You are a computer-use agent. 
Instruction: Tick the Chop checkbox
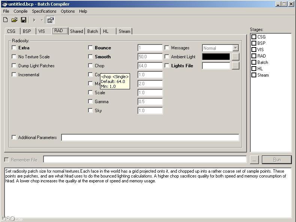(x=90, y=65)
